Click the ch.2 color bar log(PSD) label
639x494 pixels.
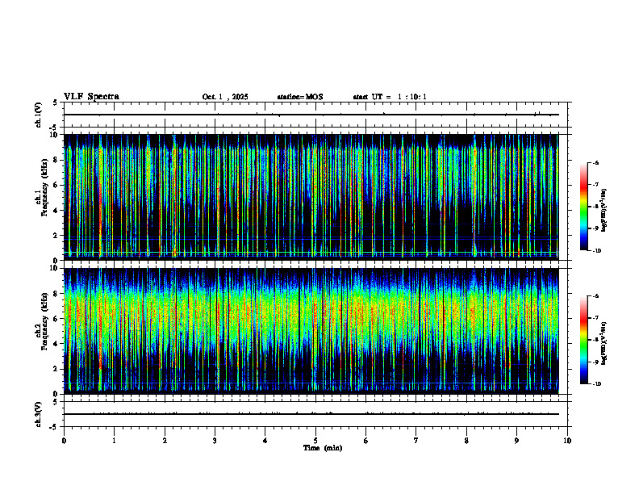[604, 343]
